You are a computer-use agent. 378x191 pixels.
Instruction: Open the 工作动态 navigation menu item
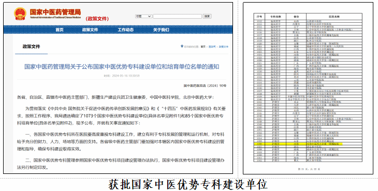[x=125, y=30]
